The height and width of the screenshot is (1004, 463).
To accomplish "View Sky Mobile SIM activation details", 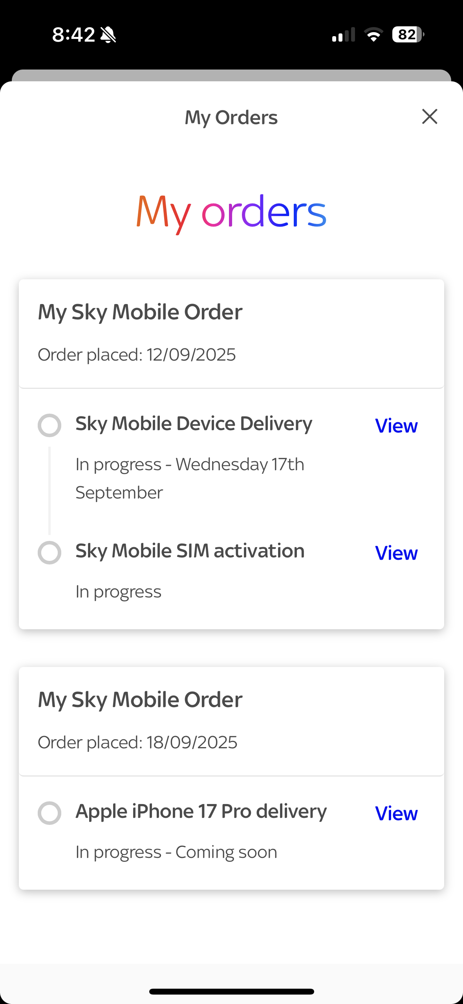I will pos(396,553).
